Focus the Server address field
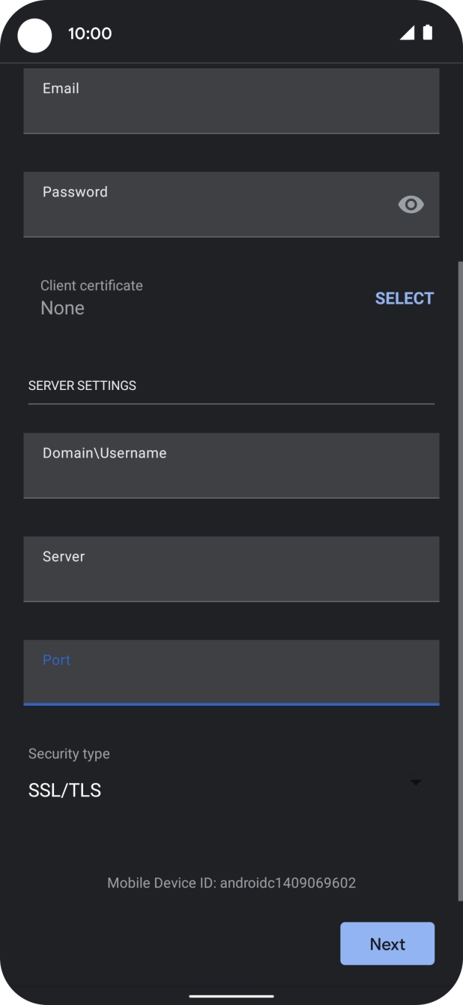463x1005 pixels. pyautogui.click(x=231, y=568)
